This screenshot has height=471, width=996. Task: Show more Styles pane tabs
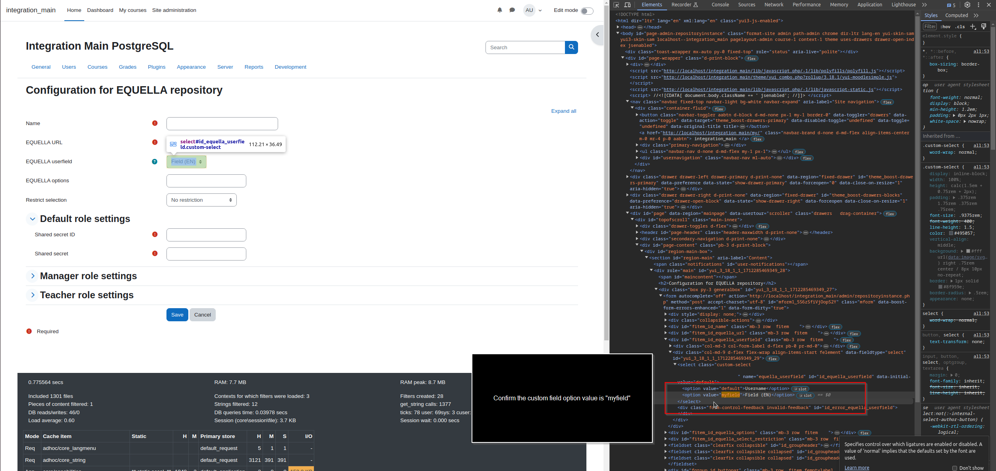[x=976, y=15]
